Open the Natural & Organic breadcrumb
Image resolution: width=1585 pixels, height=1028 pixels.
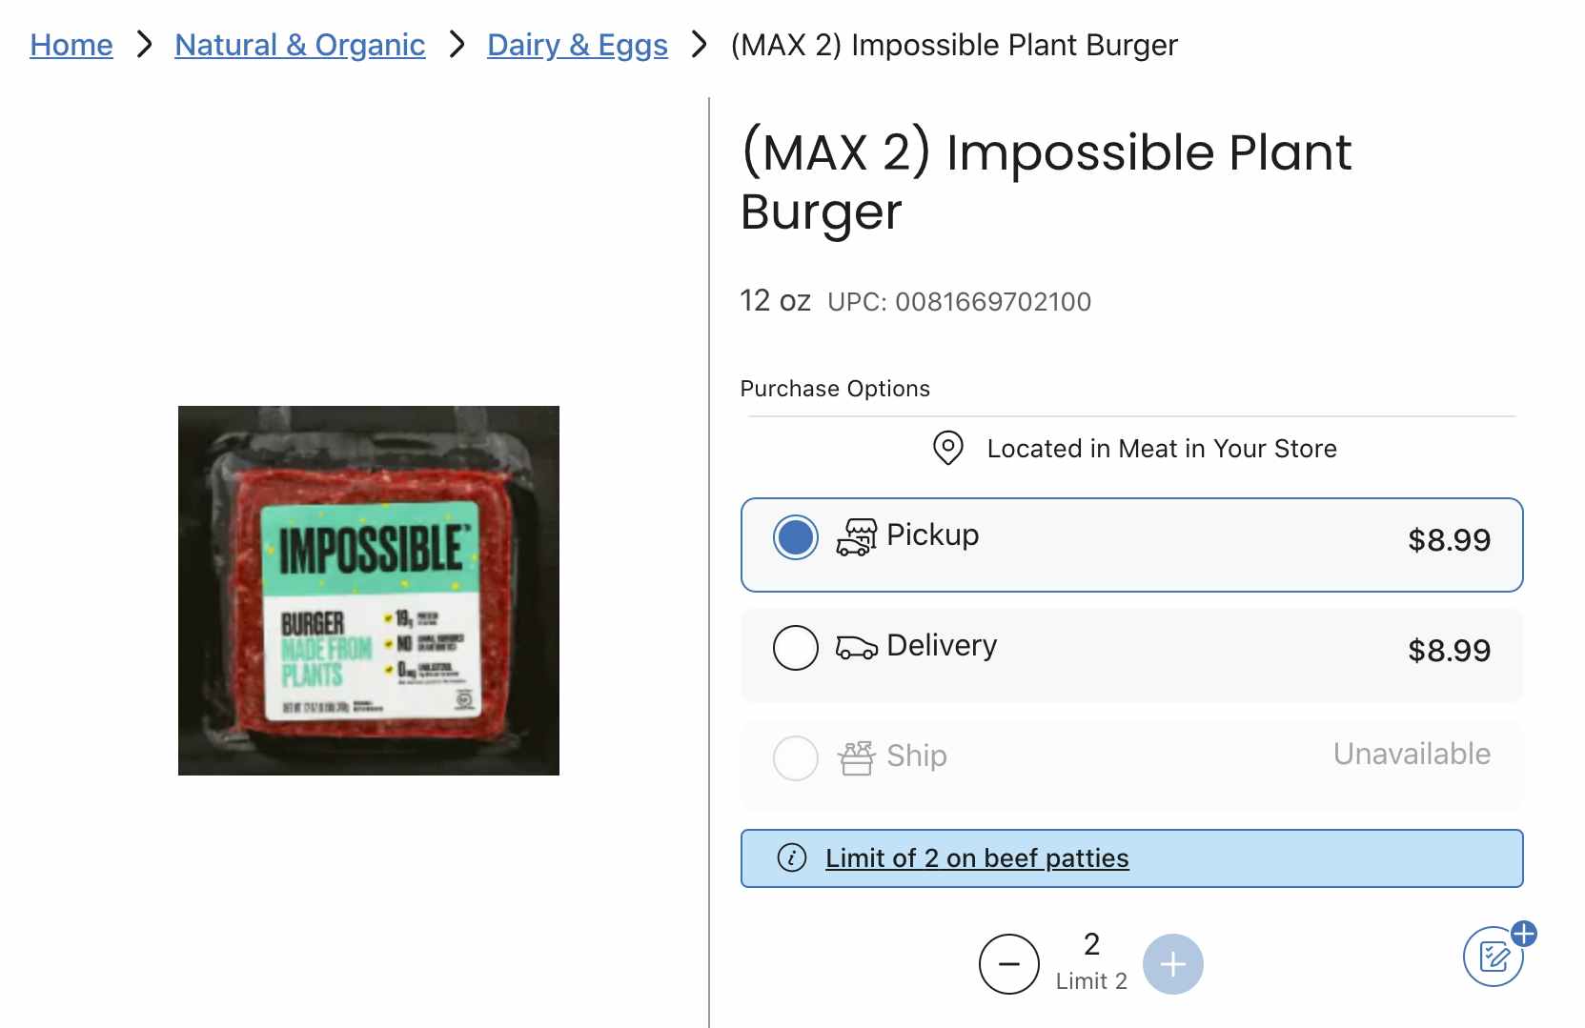point(299,45)
